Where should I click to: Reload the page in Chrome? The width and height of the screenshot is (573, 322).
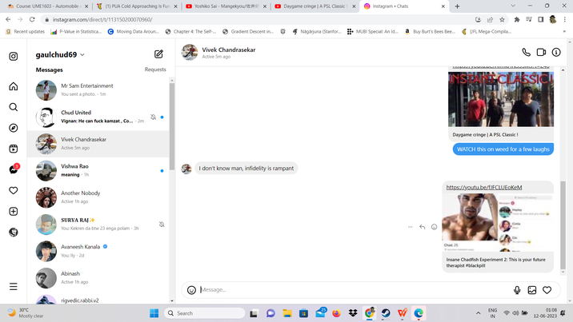coord(32,19)
